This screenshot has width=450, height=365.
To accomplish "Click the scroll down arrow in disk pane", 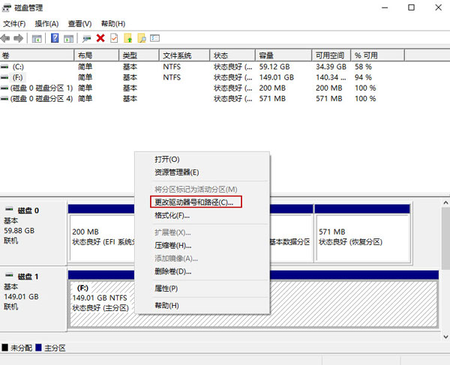I will [445, 337].
